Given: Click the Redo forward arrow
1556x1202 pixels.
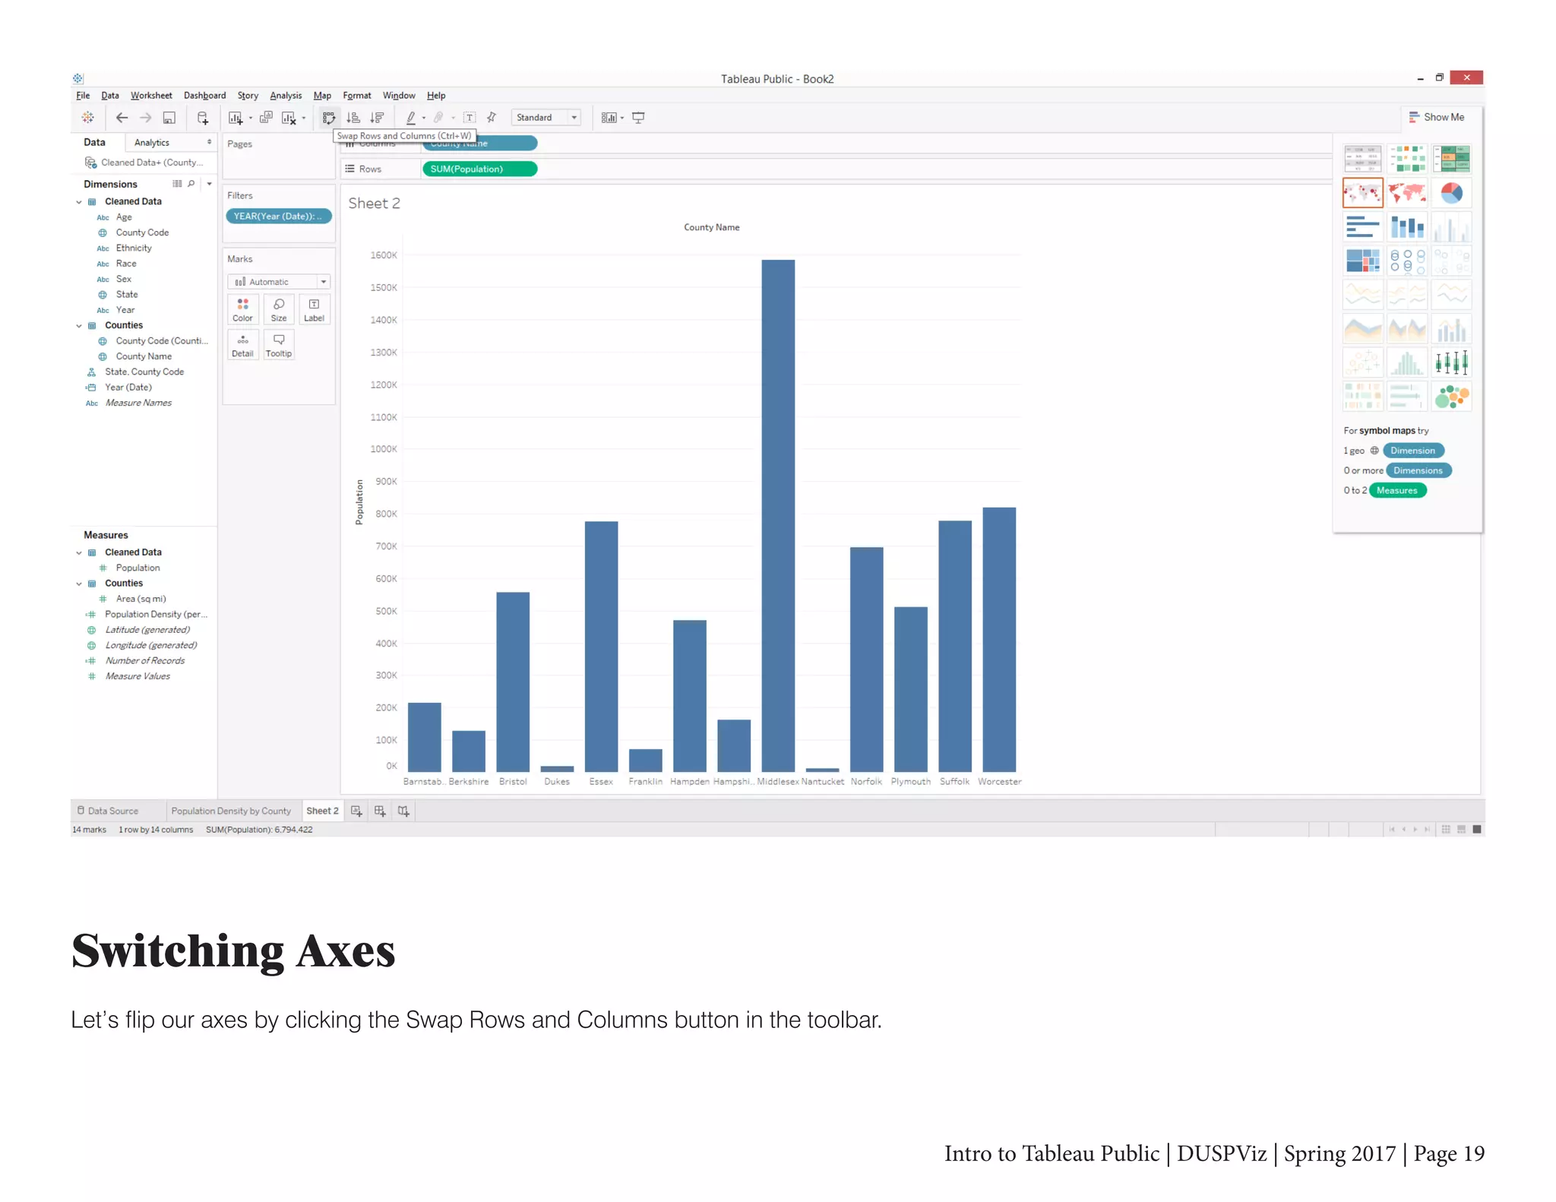Looking at the screenshot, I should pyautogui.click(x=146, y=118).
